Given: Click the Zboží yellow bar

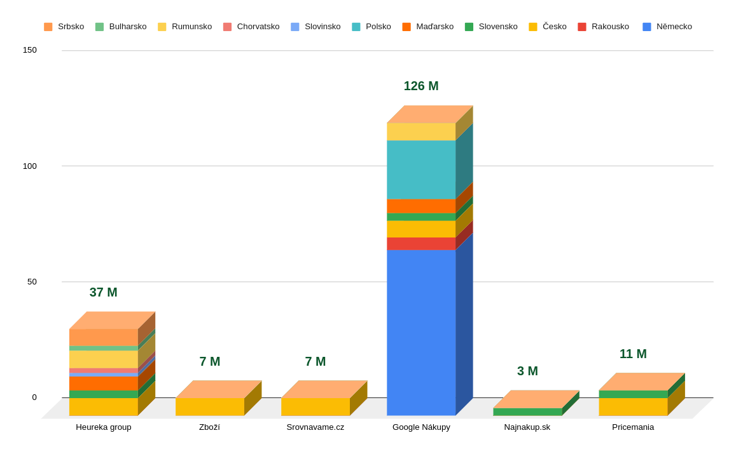Looking at the screenshot, I should [x=210, y=407].
